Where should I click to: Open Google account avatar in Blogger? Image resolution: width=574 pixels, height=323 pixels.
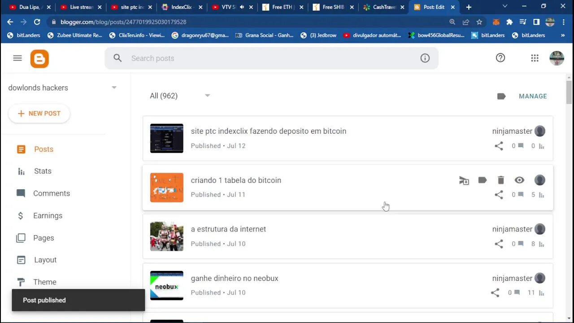tap(557, 58)
